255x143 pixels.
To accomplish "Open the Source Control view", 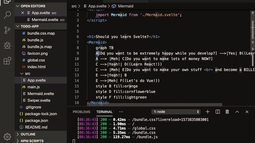I will pyautogui.click(x=7, y=30).
